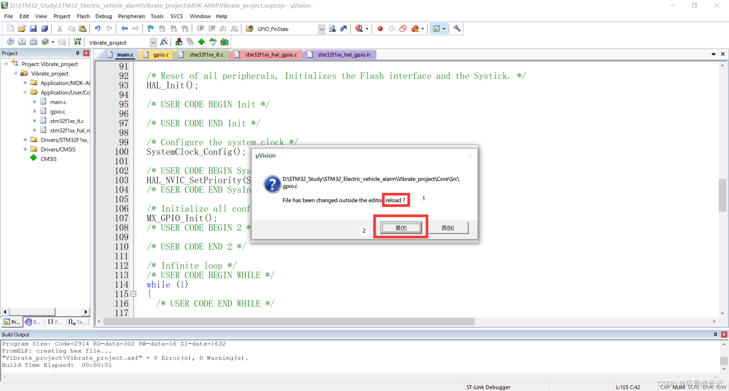Save the current file
The width and height of the screenshot is (729, 391).
(33, 28)
